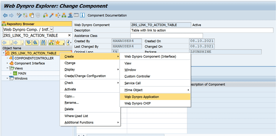
Task: Click the ZRS_LINK_TO_ACTION_TABLE object name input
Action: 35,35
